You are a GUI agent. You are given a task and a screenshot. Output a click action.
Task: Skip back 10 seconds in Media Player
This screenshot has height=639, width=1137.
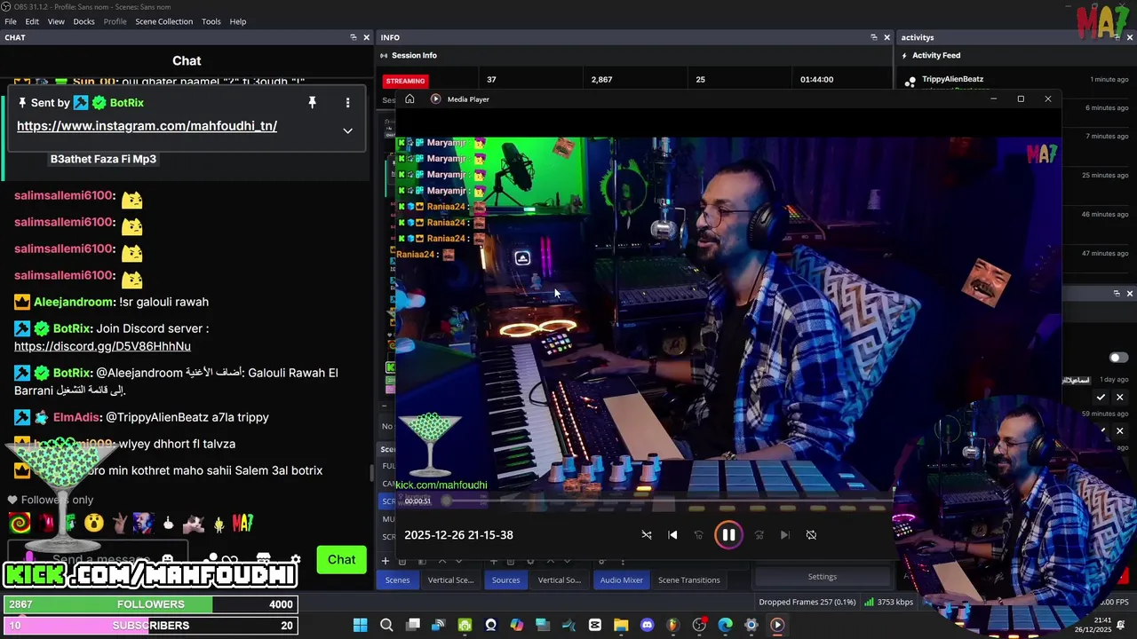[x=698, y=535]
